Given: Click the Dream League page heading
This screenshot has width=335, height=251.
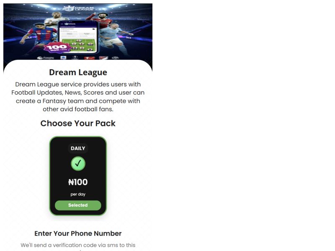Looking at the screenshot, I should click(78, 72).
